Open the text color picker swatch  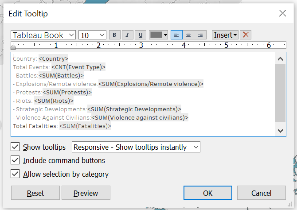point(159,35)
